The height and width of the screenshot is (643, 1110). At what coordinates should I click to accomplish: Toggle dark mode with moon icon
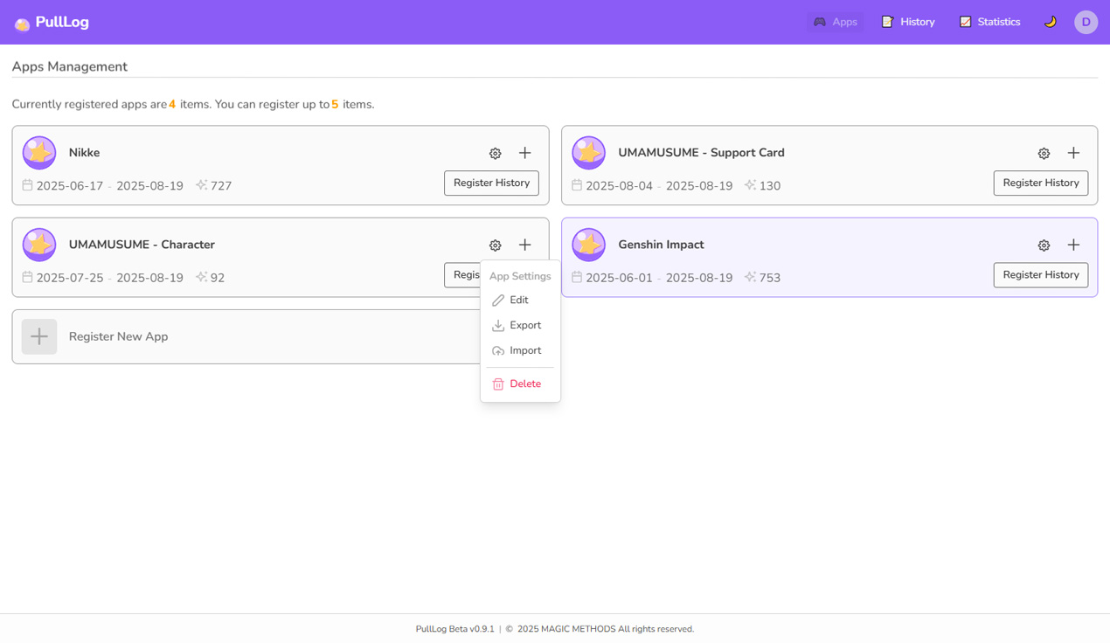[x=1050, y=22]
